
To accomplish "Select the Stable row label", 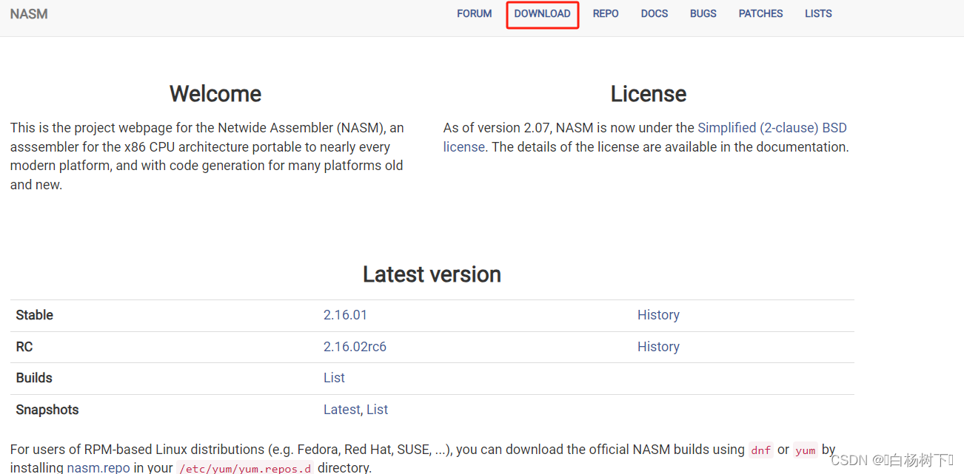I will (x=35, y=315).
